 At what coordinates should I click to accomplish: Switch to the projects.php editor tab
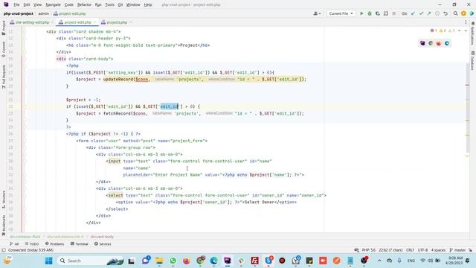pos(117,22)
